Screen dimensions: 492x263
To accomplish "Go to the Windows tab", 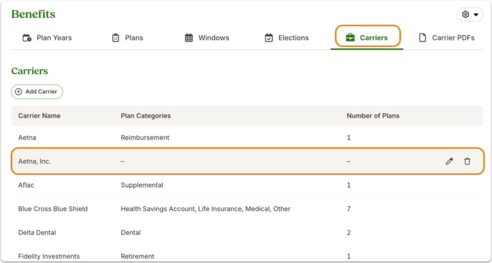I will pos(207,38).
